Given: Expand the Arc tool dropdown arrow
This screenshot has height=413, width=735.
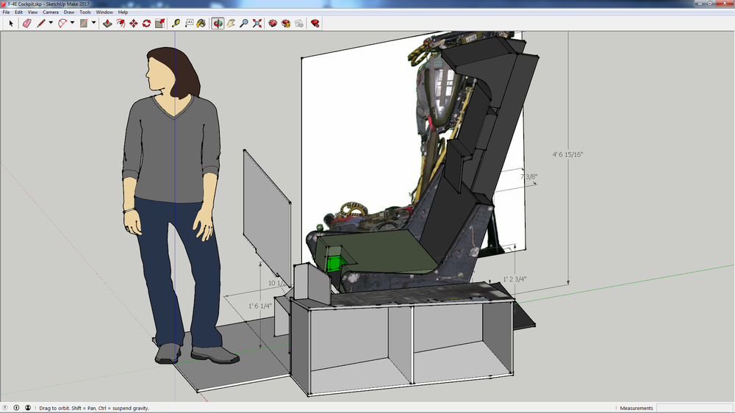Looking at the screenshot, I should pos(72,23).
